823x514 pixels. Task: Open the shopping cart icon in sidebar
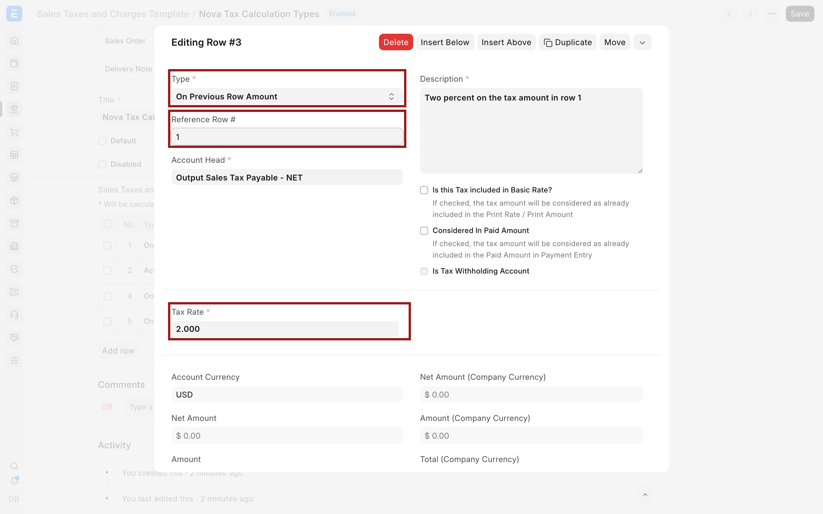(14, 132)
